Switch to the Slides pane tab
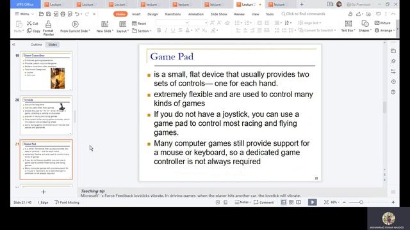Screen dimensions: 410x230 click(x=53, y=45)
